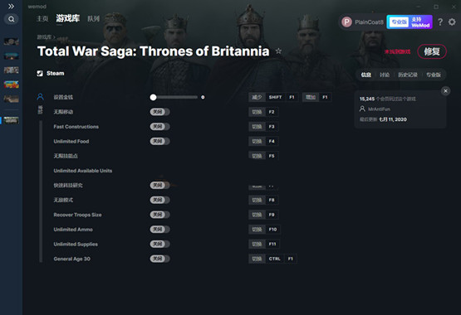Screen dimensions: 461x315
Task: Open the search icon in sidebar
Action: tap(11, 19)
